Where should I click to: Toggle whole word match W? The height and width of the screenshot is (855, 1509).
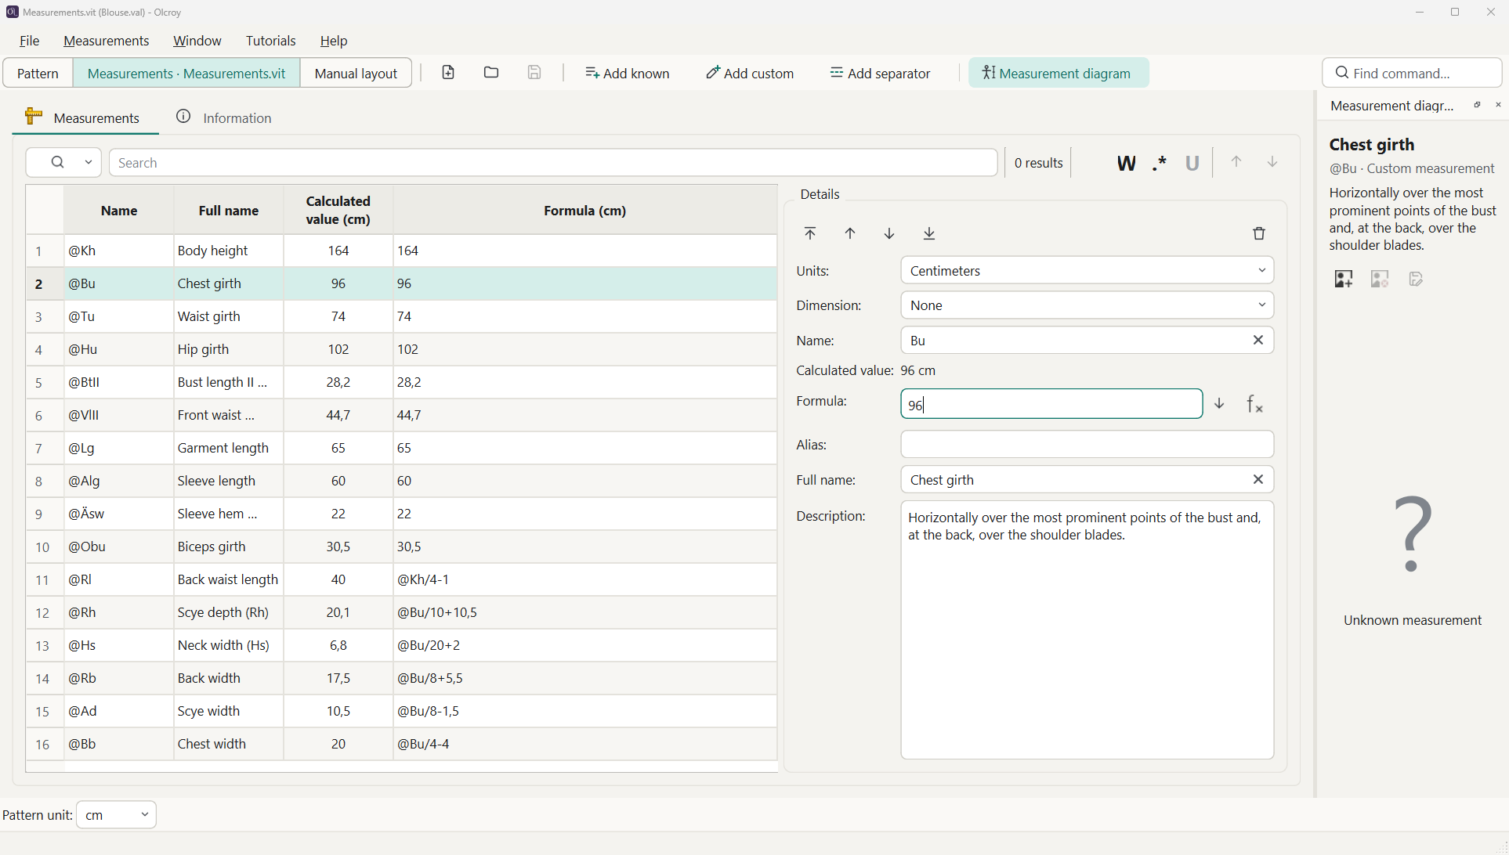click(1126, 163)
